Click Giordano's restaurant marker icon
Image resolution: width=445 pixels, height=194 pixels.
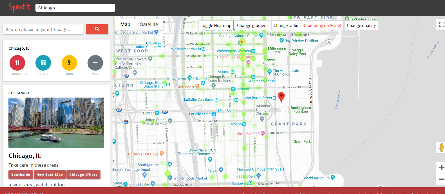pyautogui.click(x=197, y=86)
